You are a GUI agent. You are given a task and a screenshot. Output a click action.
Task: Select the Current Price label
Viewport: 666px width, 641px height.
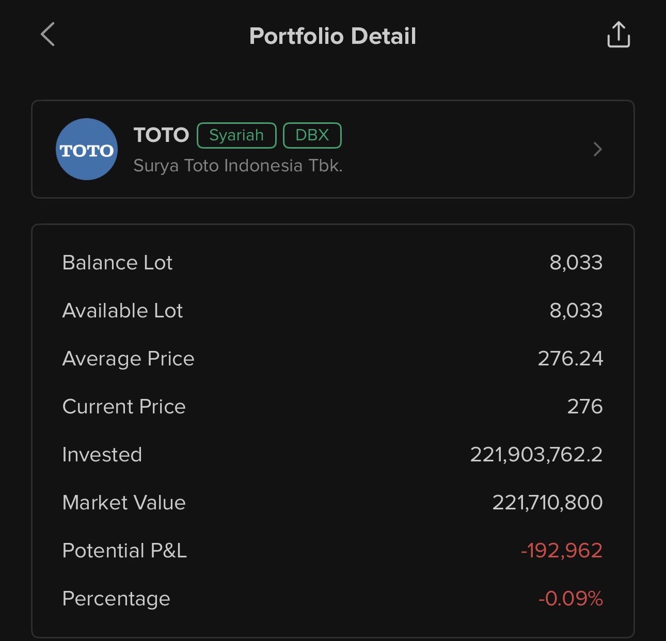[x=124, y=407]
